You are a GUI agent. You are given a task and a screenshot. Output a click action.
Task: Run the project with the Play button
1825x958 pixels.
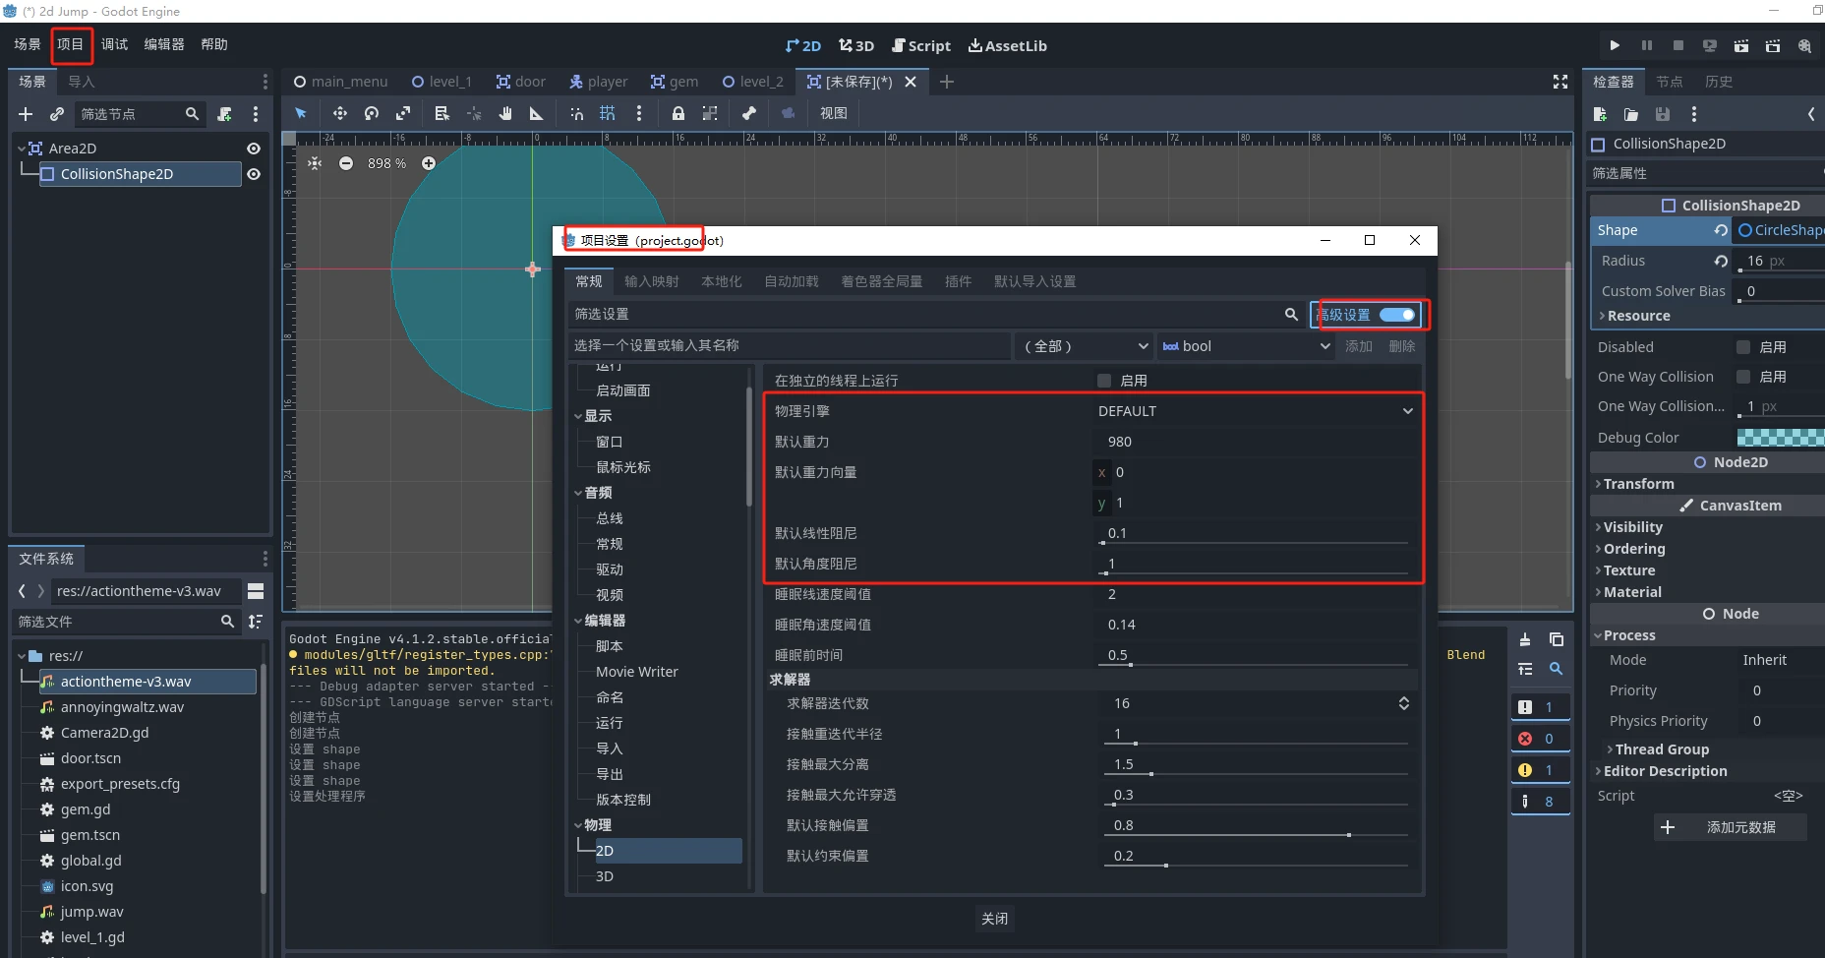[x=1615, y=45]
